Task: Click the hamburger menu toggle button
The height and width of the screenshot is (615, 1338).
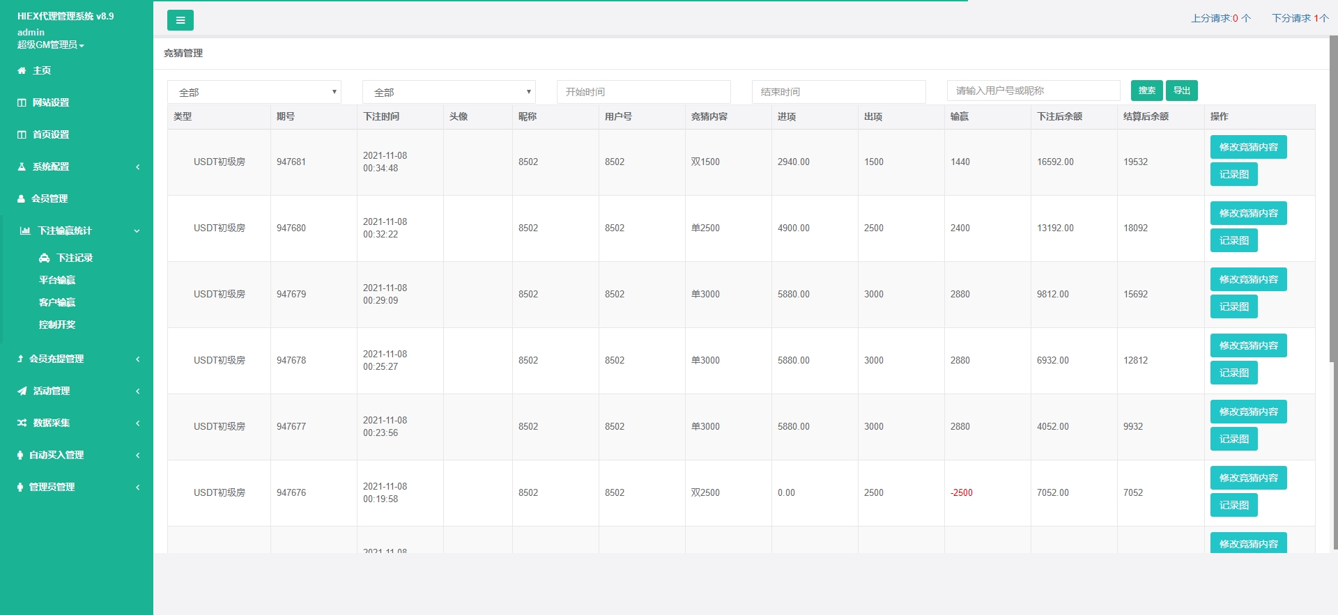Action: tap(180, 20)
